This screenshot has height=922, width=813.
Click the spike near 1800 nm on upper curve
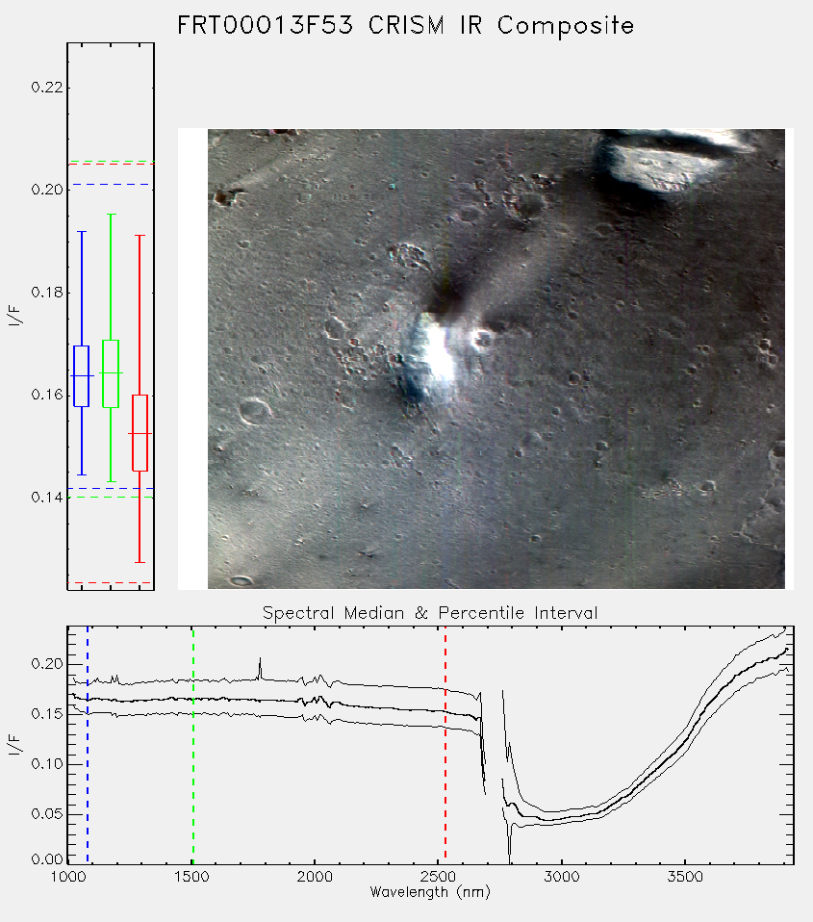[260, 667]
